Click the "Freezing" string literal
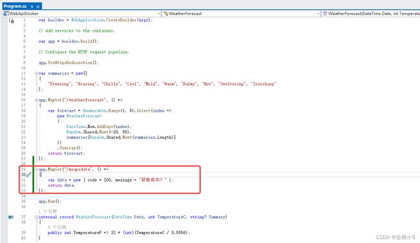420x243 pixels. (x=60, y=84)
